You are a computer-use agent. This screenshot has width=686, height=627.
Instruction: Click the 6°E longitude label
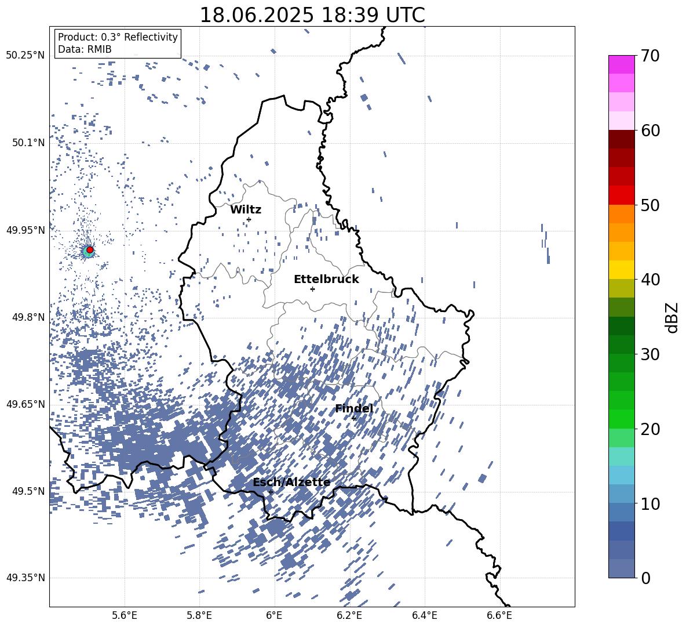tap(274, 615)
